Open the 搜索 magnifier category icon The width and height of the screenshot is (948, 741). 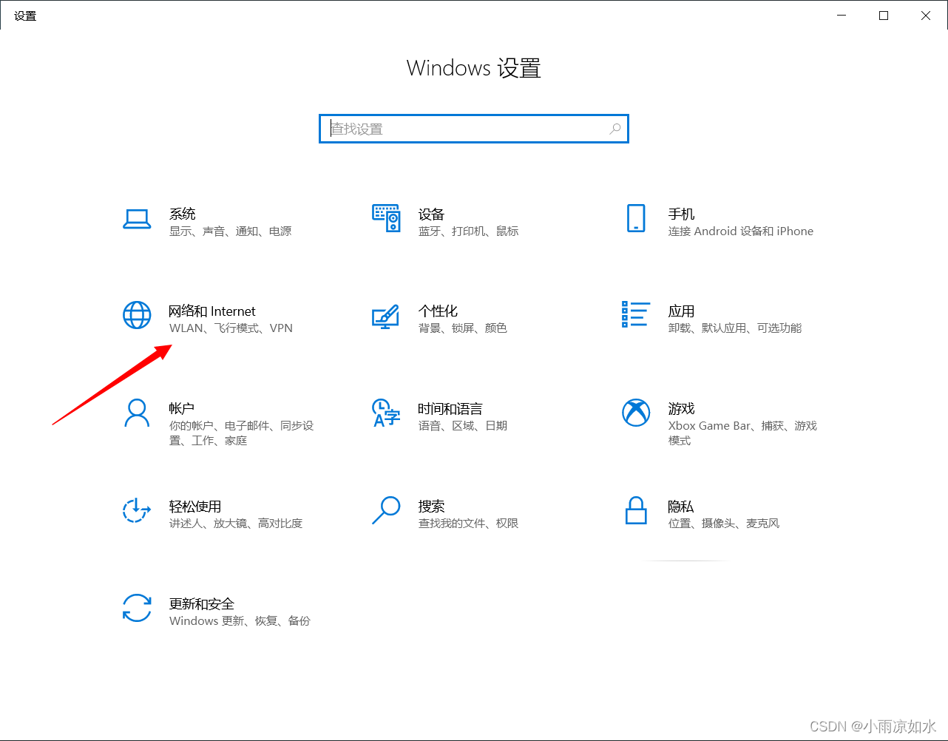point(386,510)
